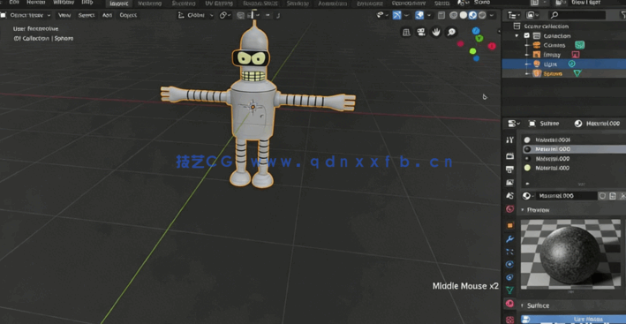This screenshot has height=324, width=626.
Task: Open the Render properties tab icon
Action: click(509, 155)
